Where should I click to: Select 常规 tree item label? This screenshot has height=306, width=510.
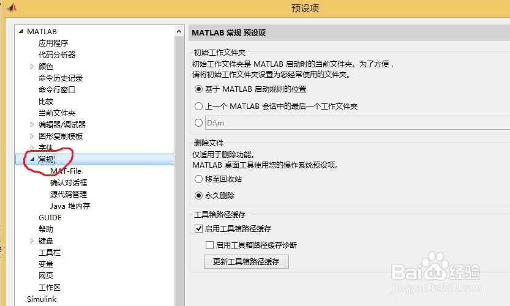[46, 159]
